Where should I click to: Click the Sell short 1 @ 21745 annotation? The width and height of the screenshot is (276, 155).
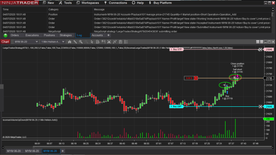pyautogui.click(x=238, y=71)
